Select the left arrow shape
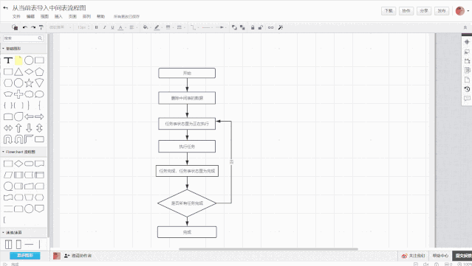The image size is (472, 266). tap(29, 116)
